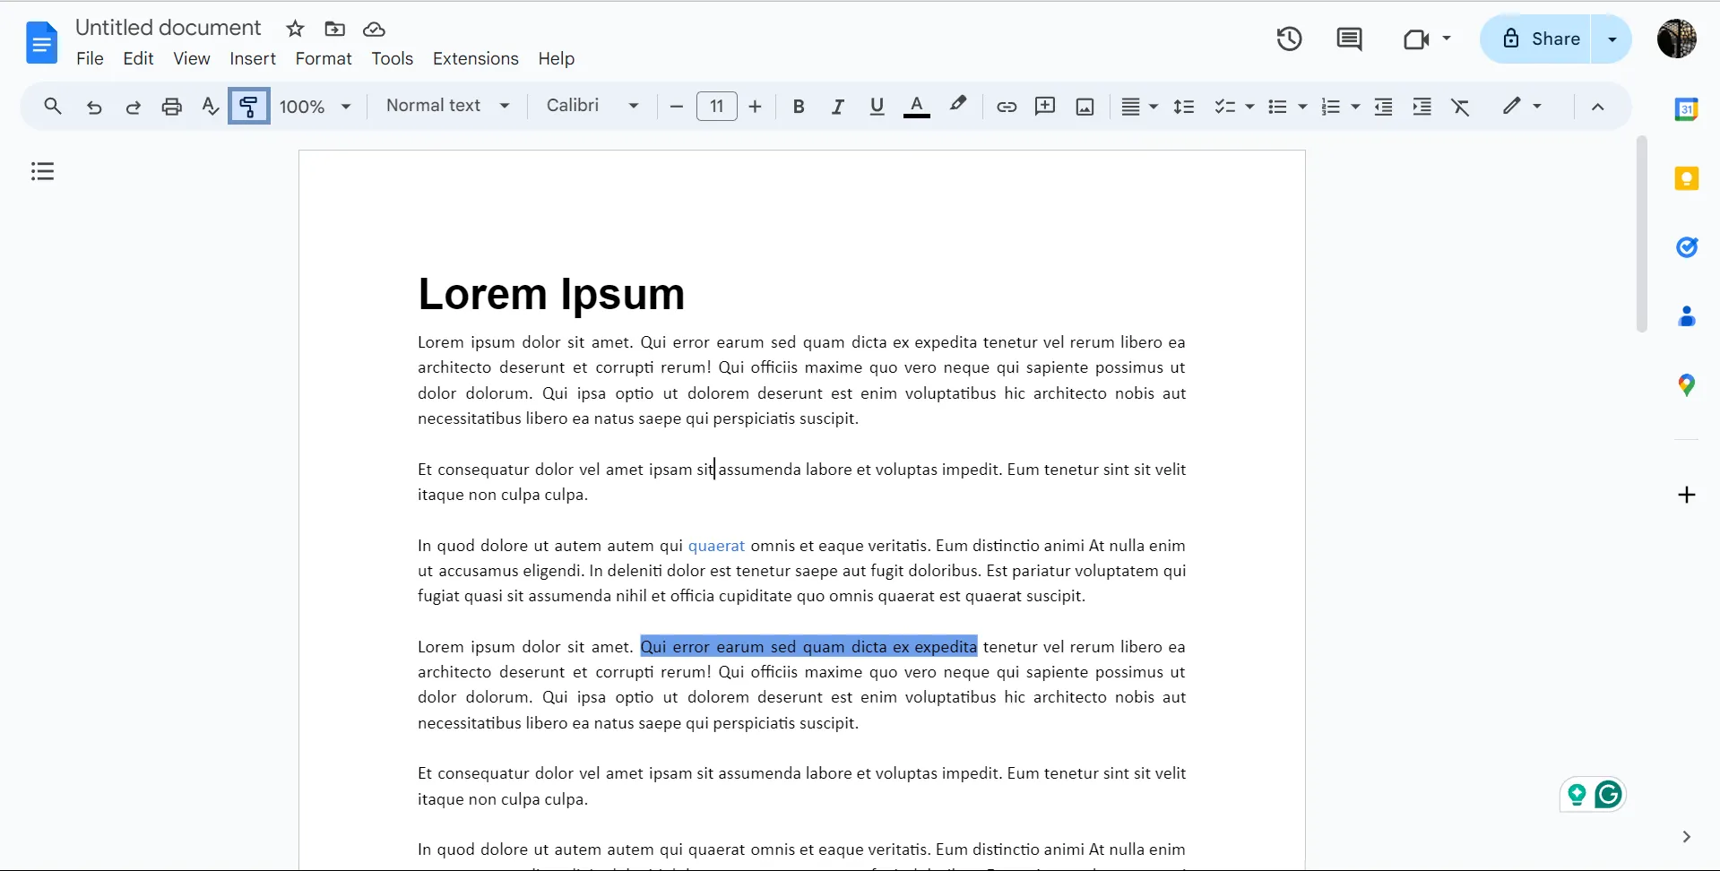Viewport: 1720px width, 871px height.
Task: Add a comment via toolbar icon
Action: pyautogui.click(x=1045, y=107)
